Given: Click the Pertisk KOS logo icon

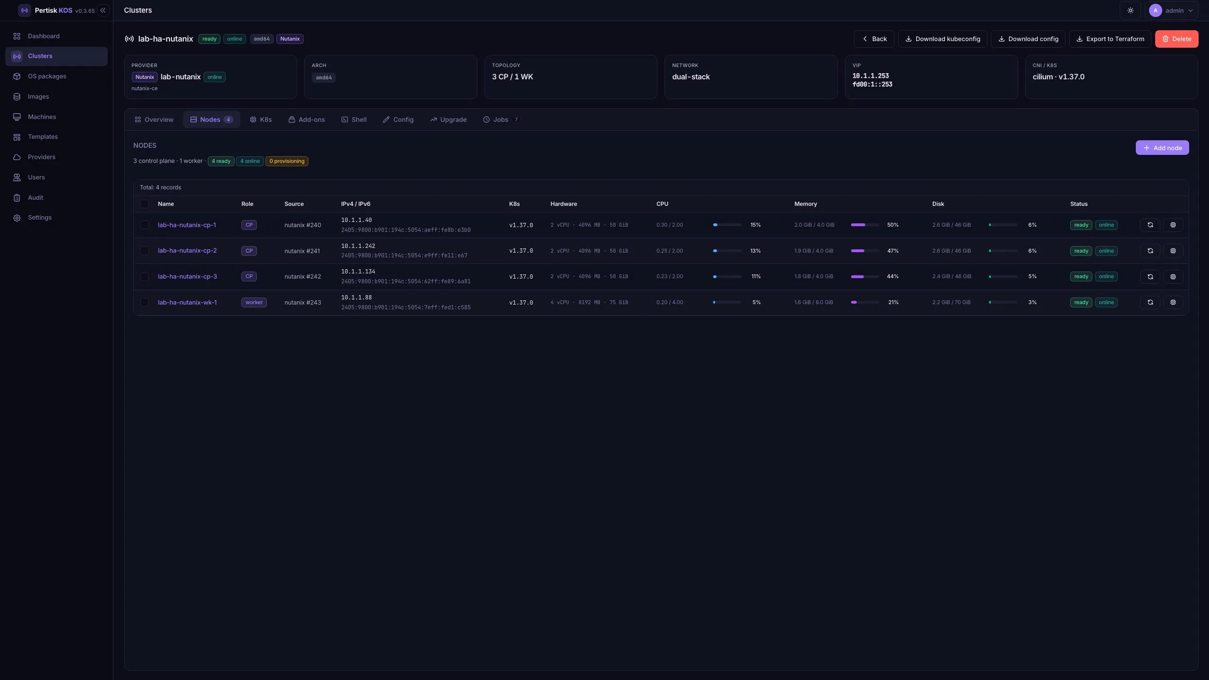Looking at the screenshot, I should (25, 10).
